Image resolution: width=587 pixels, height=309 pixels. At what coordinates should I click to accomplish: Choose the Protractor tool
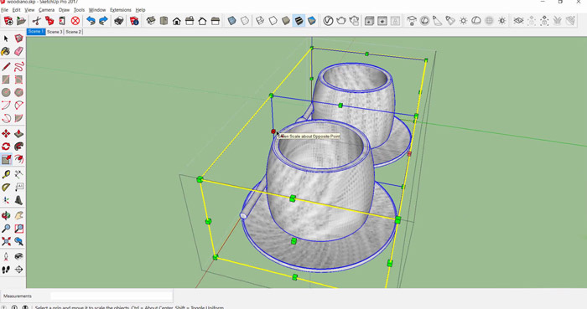(6, 188)
